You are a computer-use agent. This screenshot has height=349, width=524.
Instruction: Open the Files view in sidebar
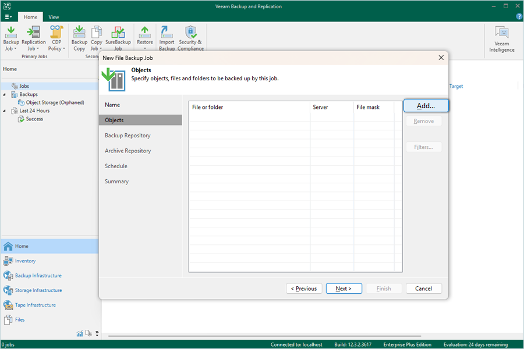(x=50, y=319)
